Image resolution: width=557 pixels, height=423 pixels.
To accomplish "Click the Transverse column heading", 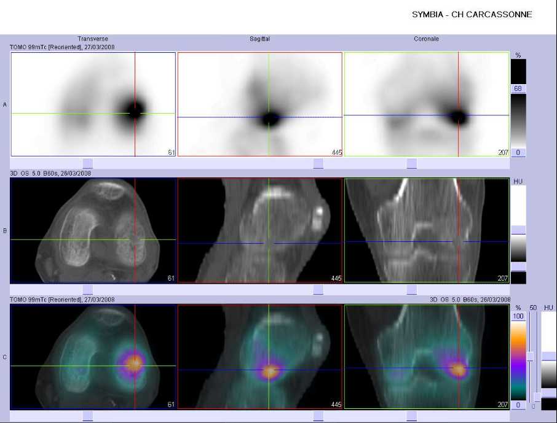I will tap(93, 39).
